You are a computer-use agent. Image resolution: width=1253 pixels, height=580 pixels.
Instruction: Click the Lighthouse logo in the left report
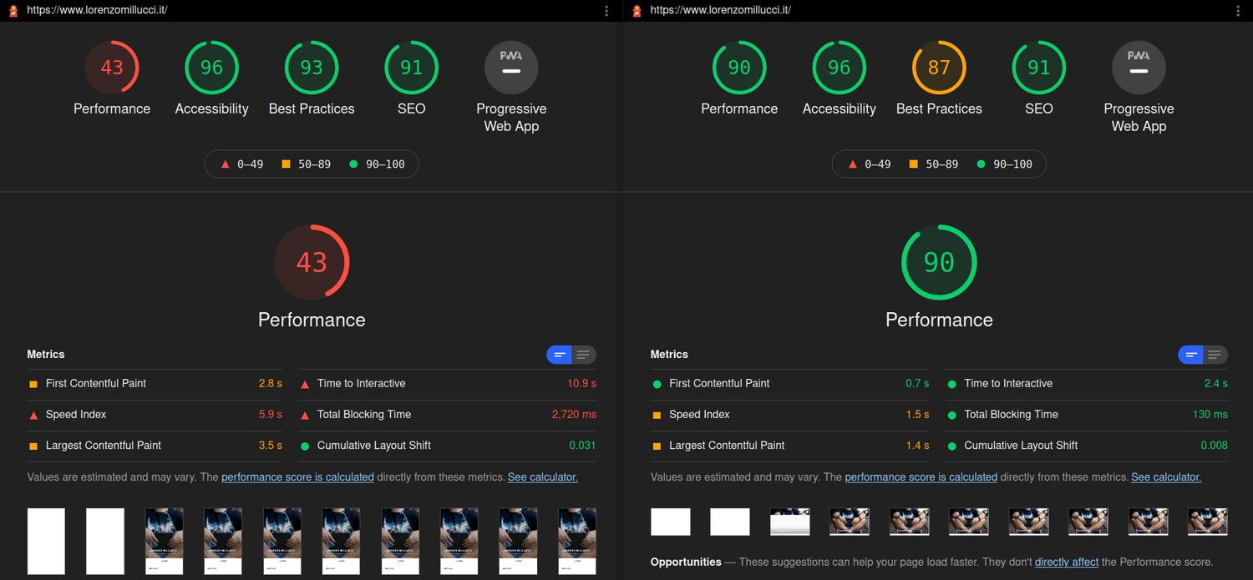point(13,11)
